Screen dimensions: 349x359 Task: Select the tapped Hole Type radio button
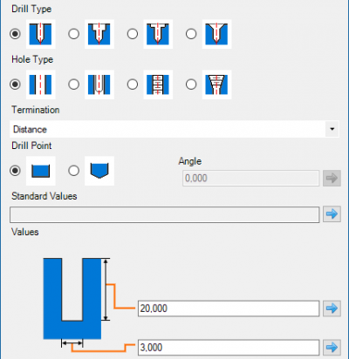(133, 85)
